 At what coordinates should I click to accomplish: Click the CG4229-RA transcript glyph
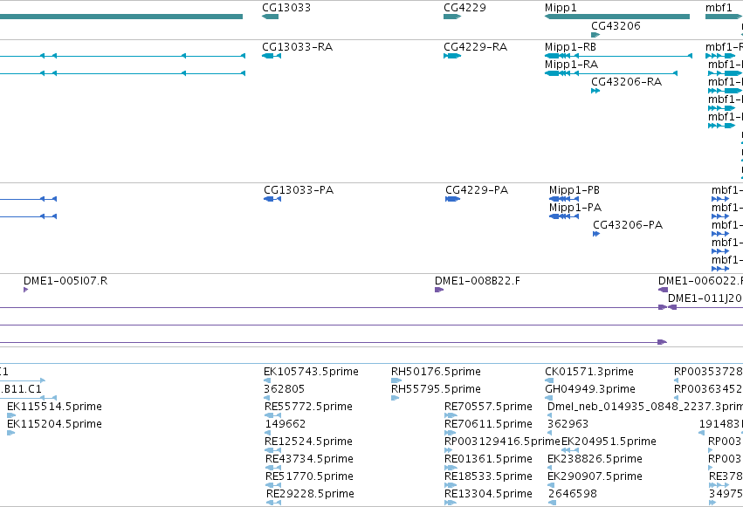(x=452, y=56)
